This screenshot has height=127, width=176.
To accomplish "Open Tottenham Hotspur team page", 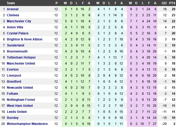I will 21,57.
